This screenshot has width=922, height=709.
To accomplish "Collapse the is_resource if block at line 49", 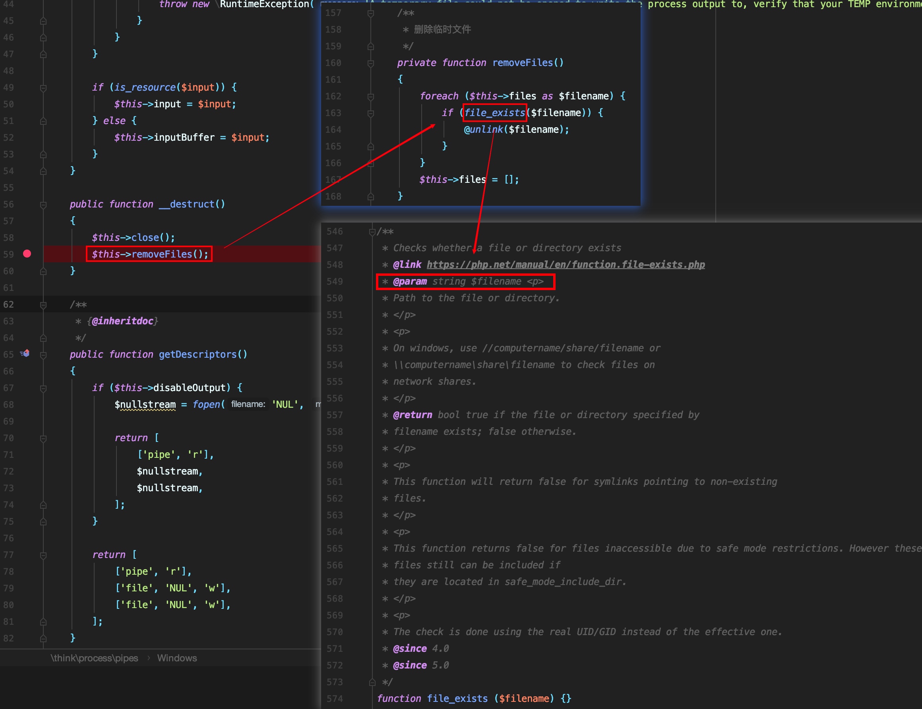I will (43, 88).
